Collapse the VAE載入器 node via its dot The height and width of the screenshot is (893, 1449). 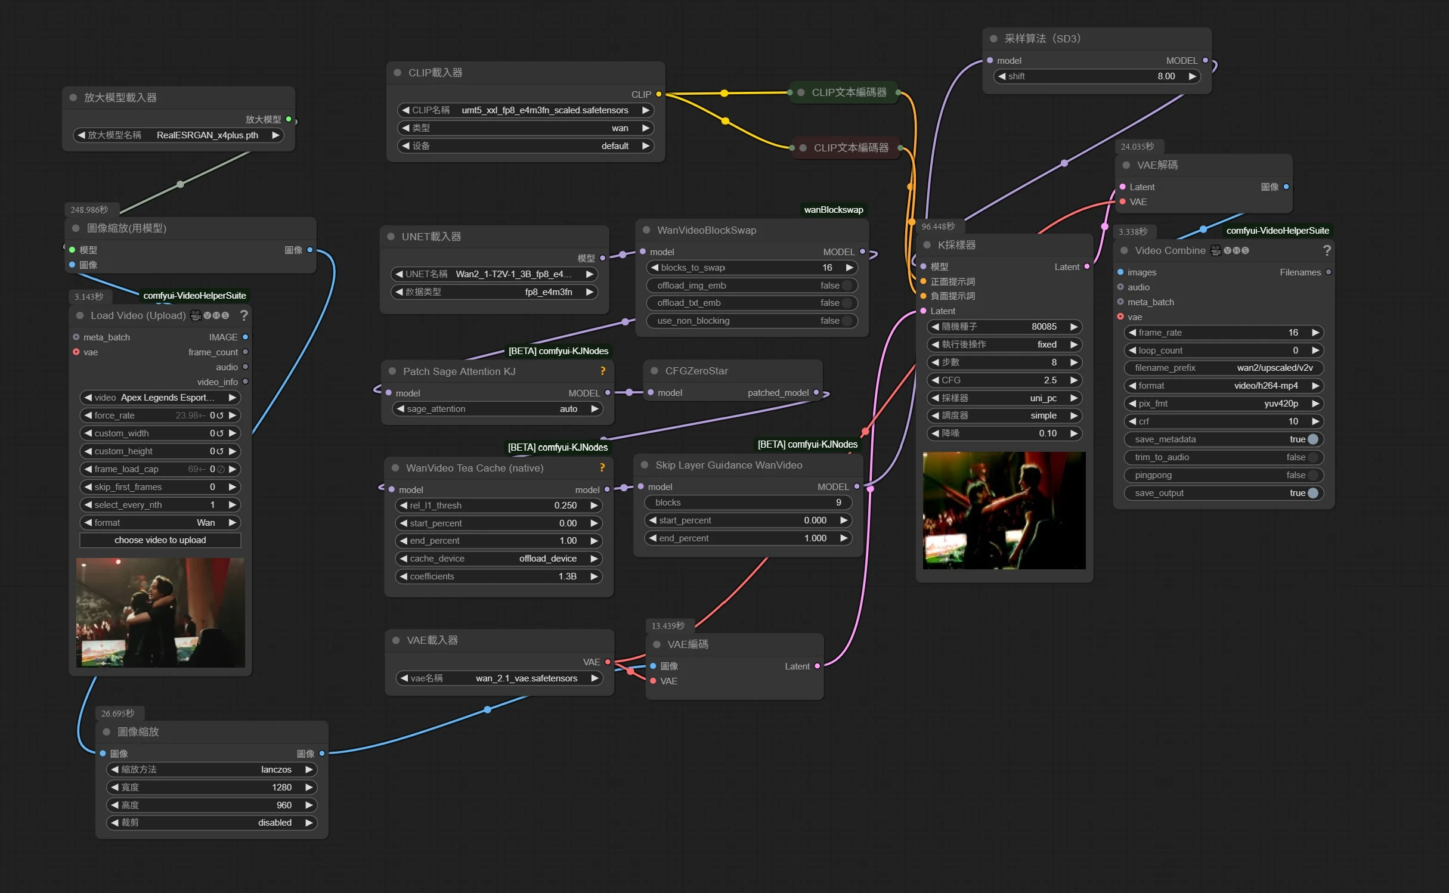coord(396,640)
